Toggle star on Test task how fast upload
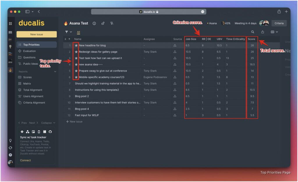The image size is (298, 182). (76, 58)
